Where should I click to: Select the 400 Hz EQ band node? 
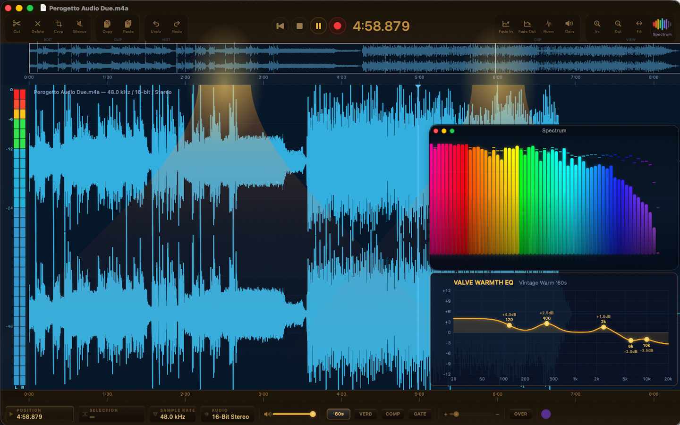(547, 323)
